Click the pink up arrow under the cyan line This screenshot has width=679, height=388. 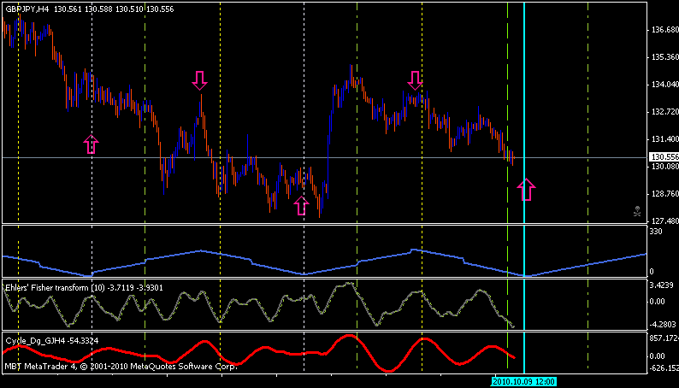pos(526,189)
